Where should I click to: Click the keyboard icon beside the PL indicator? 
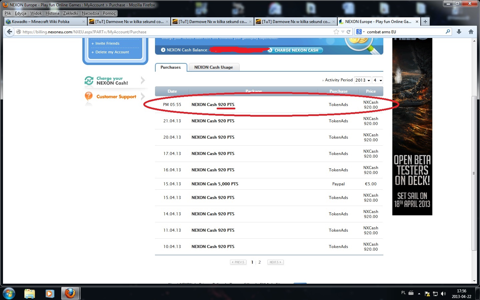click(411, 293)
